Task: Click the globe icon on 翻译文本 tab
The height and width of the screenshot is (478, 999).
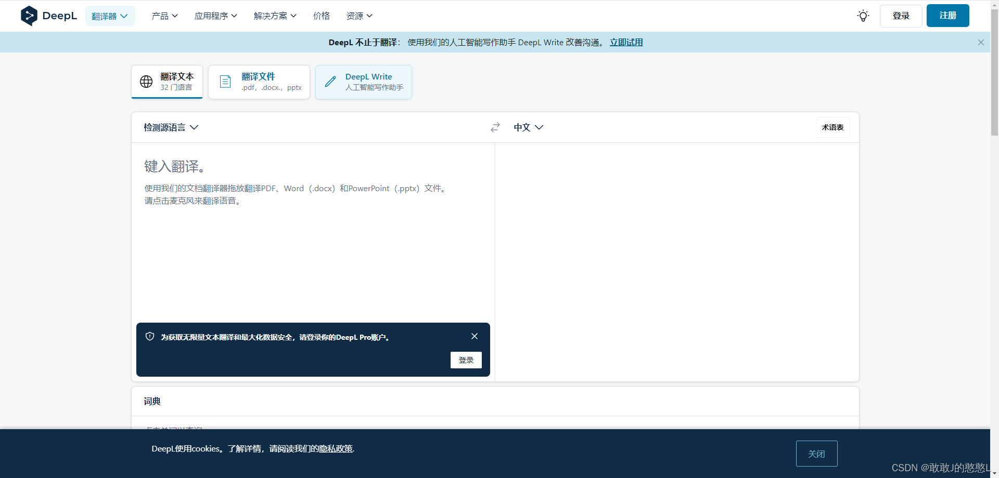Action: tap(146, 82)
